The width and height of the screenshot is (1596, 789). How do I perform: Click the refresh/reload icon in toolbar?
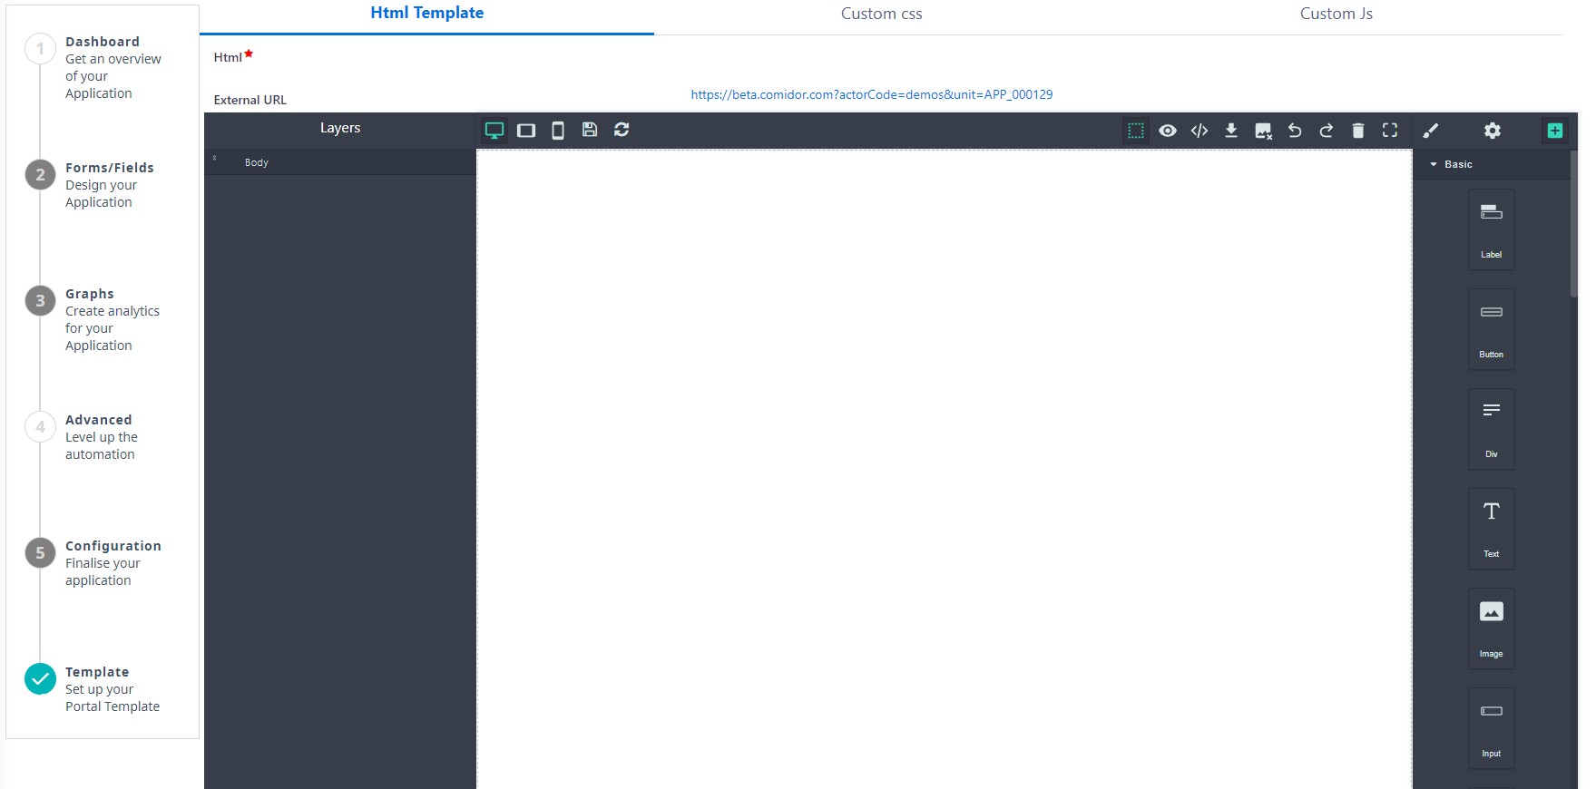pos(622,131)
